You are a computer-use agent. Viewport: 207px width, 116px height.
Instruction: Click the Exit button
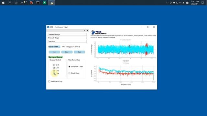[79, 52]
